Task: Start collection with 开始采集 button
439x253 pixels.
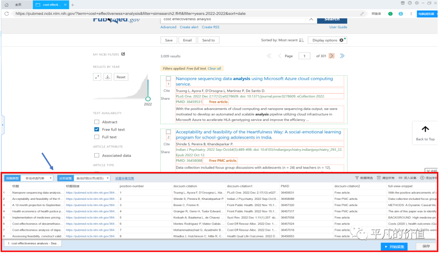Action: pos(394,247)
